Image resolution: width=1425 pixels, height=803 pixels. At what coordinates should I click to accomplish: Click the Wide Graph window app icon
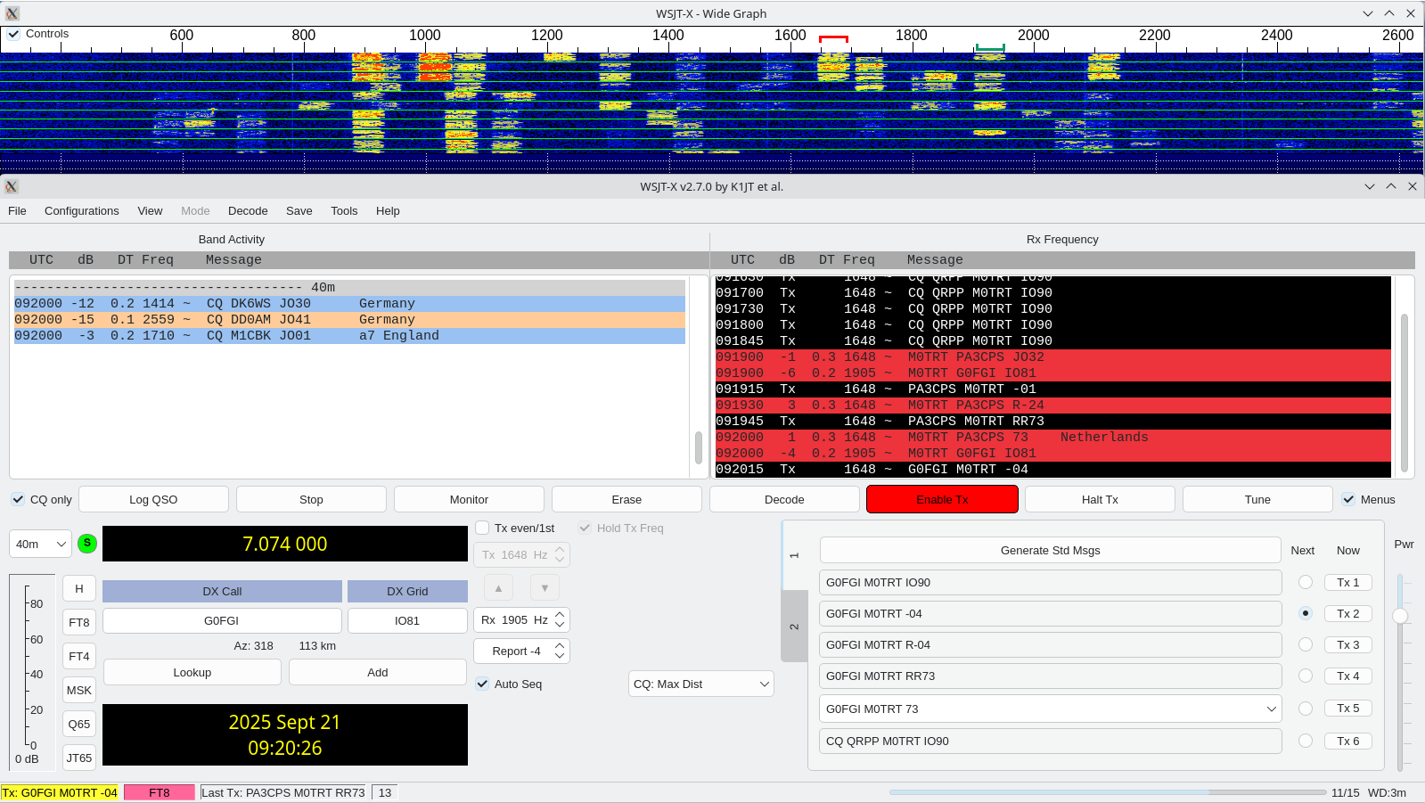(12, 13)
